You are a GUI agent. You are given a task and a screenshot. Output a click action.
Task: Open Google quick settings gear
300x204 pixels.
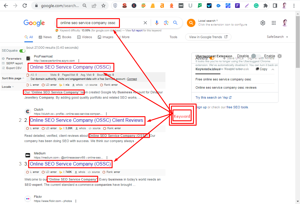[263, 23]
